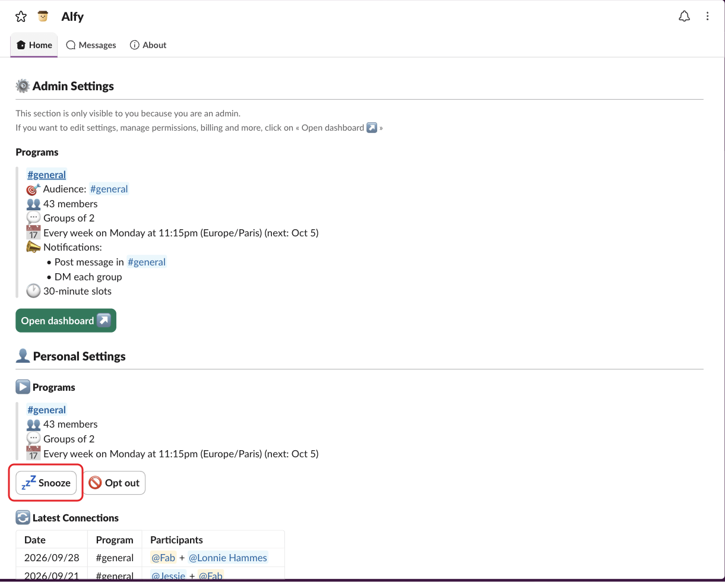Opt out of the #general program
Viewport: 725px width, 582px height.
[114, 483]
